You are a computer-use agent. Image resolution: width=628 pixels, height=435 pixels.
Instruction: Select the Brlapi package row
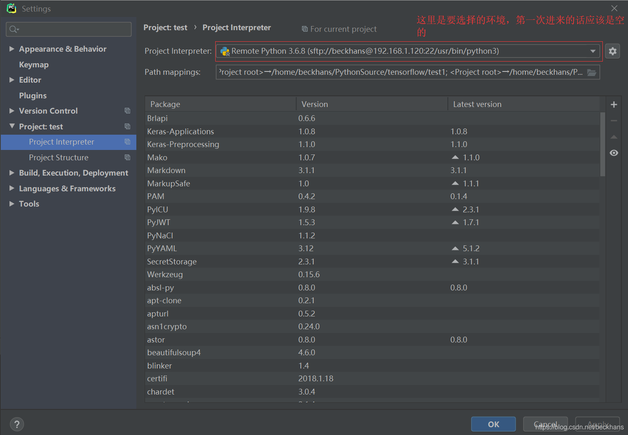click(x=372, y=118)
